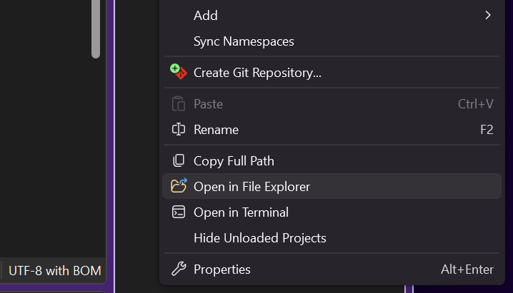Click the UTF-8 with BOM encoding indicator

coord(55,271)
